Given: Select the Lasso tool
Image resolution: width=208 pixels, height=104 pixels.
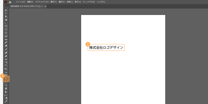Looking at the screenshot, I should click(6, 20).
